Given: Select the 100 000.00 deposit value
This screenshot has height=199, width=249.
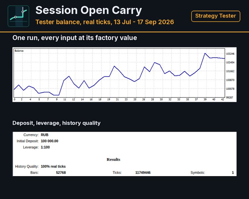Looking at the screenshot, I should pyautogui.click(x=49, y=141).
